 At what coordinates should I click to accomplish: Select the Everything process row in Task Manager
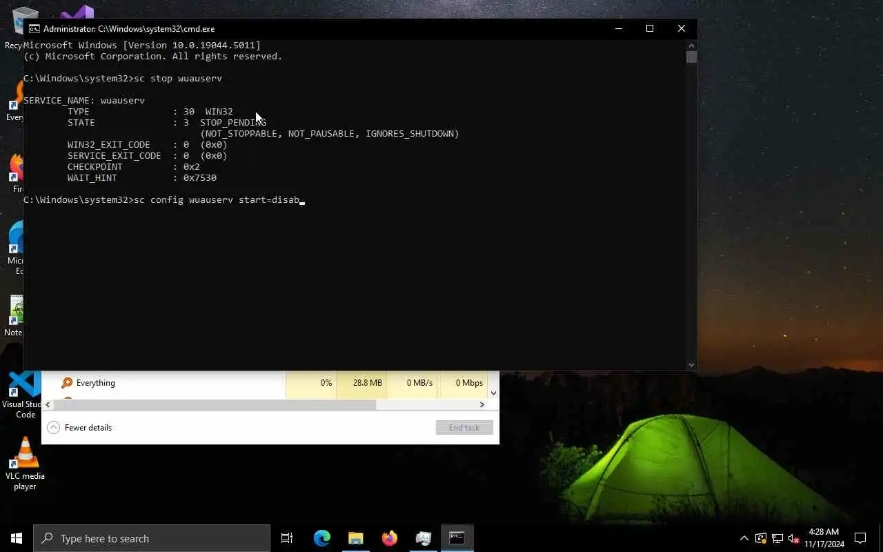point(265,383)
